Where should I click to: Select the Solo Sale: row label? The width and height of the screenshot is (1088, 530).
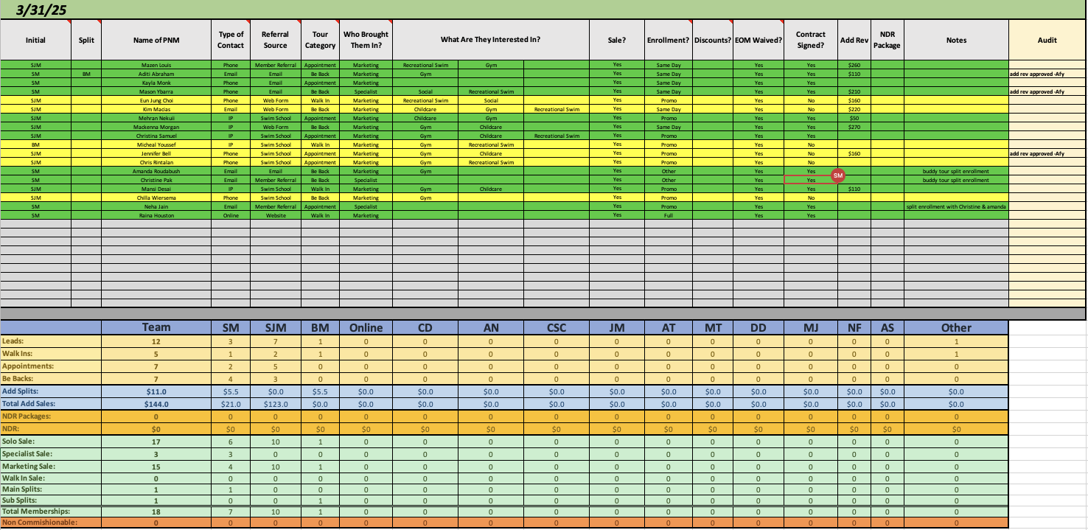point(50,442)
